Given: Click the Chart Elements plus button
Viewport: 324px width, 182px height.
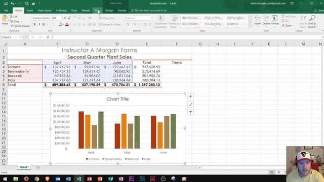Looking at the screenshot, I should tap(190, 97).
